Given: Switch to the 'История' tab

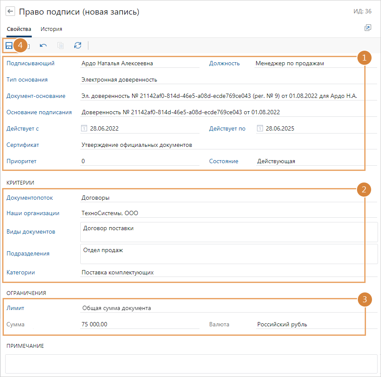Looking at the screenshot, I should 51,29.
